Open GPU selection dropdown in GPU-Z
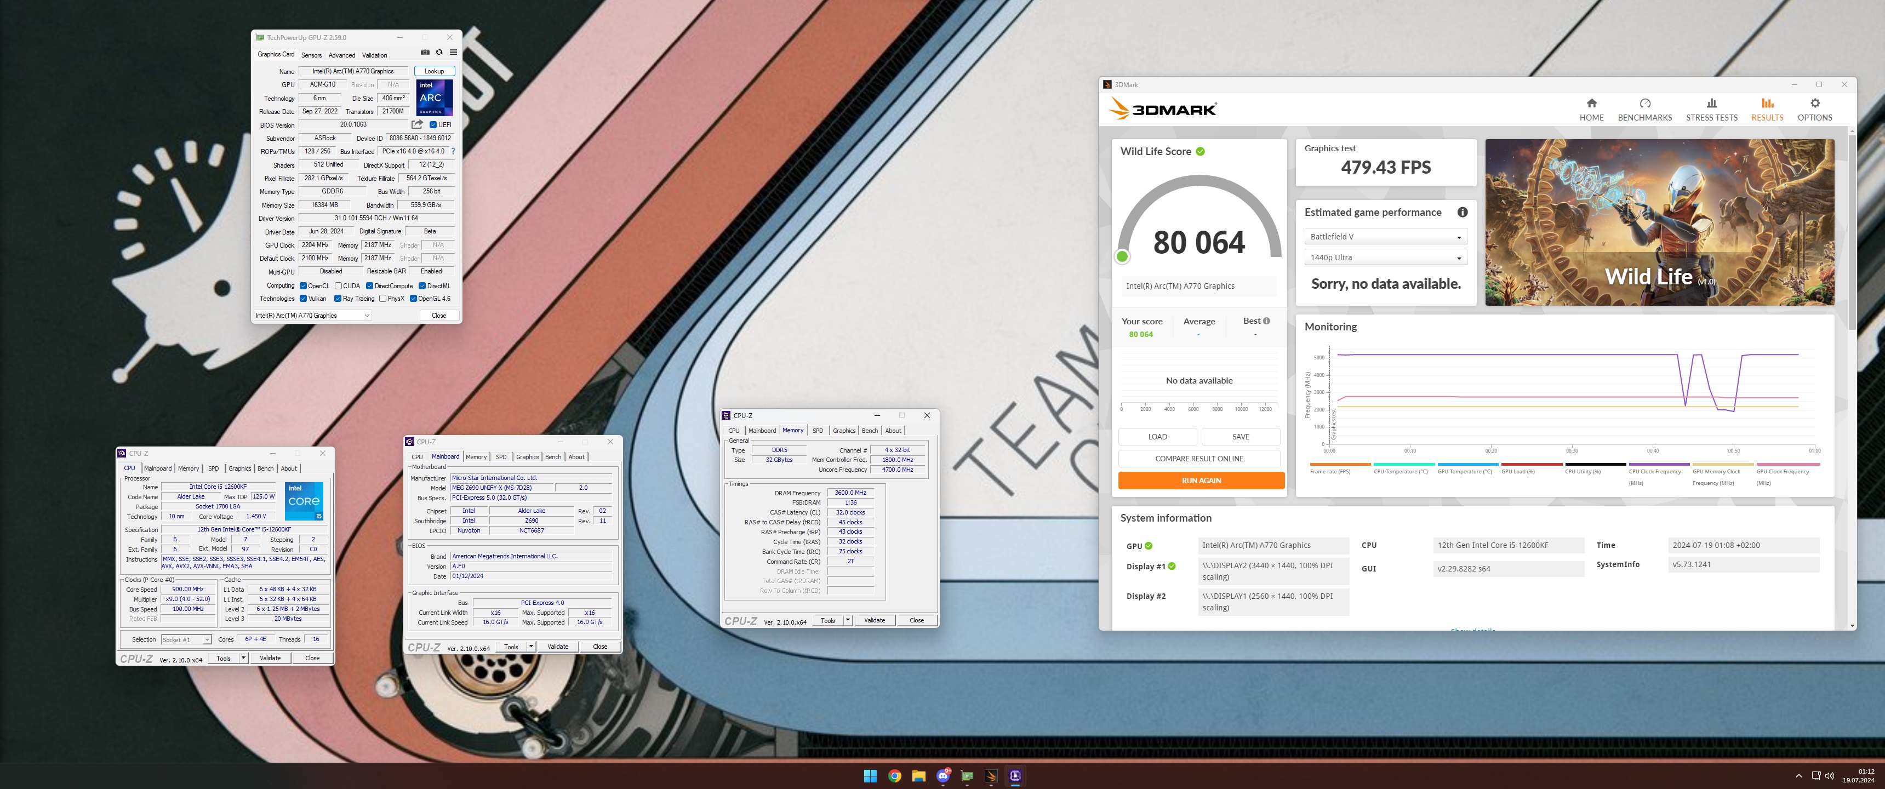Viewport: 1885px width, 789px height. pos(312,316)
